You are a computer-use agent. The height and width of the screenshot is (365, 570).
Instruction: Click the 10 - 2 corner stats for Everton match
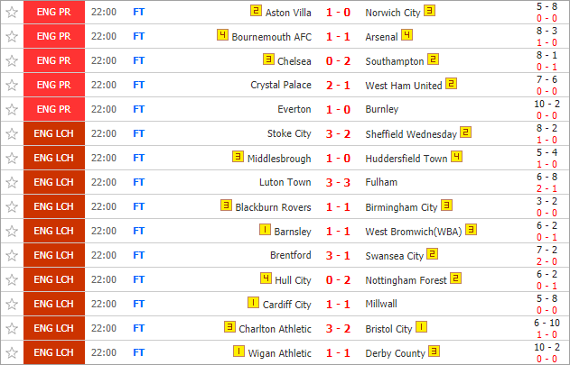tap(547, 105)
